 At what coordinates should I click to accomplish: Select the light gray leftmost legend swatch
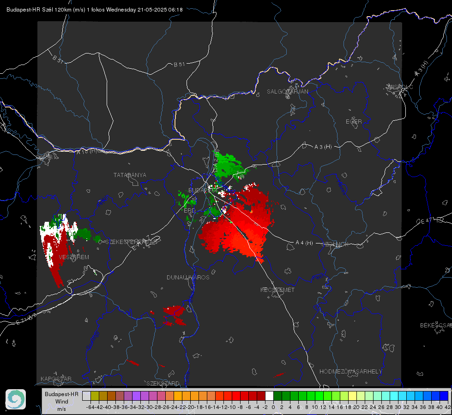click(x=86, y=396)
